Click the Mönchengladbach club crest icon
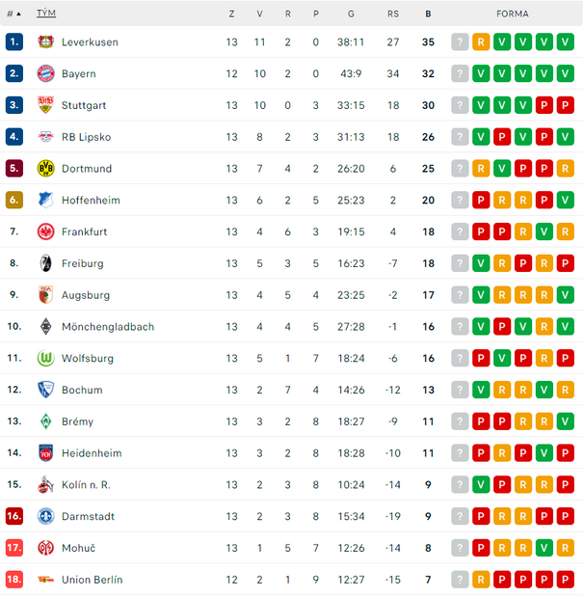 (45, 327)
